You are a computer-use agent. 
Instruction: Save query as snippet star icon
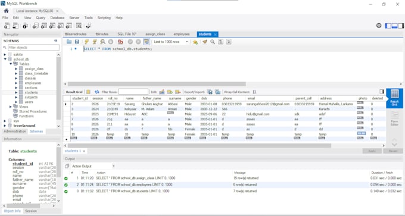click(195, 42)
